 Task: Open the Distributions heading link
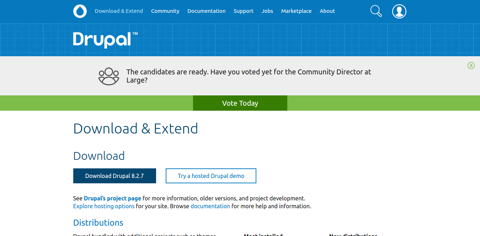point(98,223)
